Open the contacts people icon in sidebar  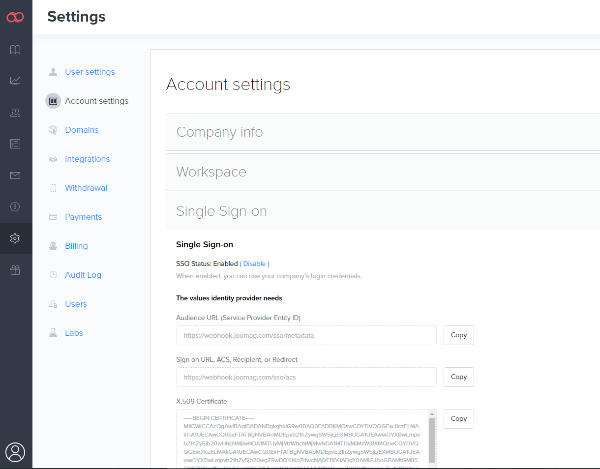point(15,113)
